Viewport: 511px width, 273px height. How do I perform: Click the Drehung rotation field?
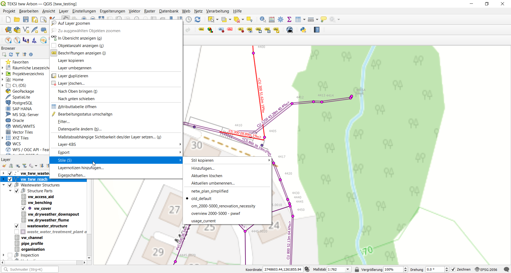pos(435,269)
